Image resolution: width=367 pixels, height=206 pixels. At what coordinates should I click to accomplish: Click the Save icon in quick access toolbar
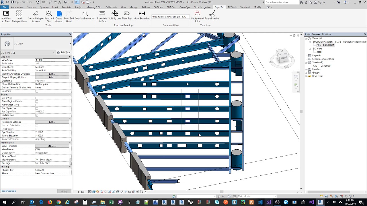point(12,2)
